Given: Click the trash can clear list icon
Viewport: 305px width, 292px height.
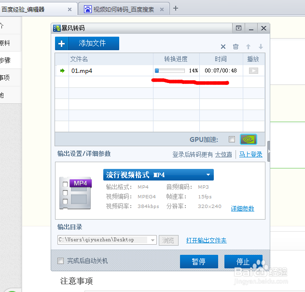Looking at the screenshot, I should pos(236,47).
